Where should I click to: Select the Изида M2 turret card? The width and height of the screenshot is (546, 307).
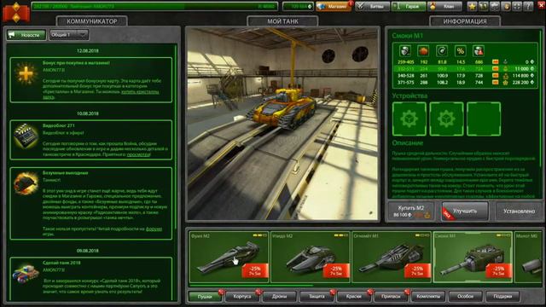click(311, 257)
